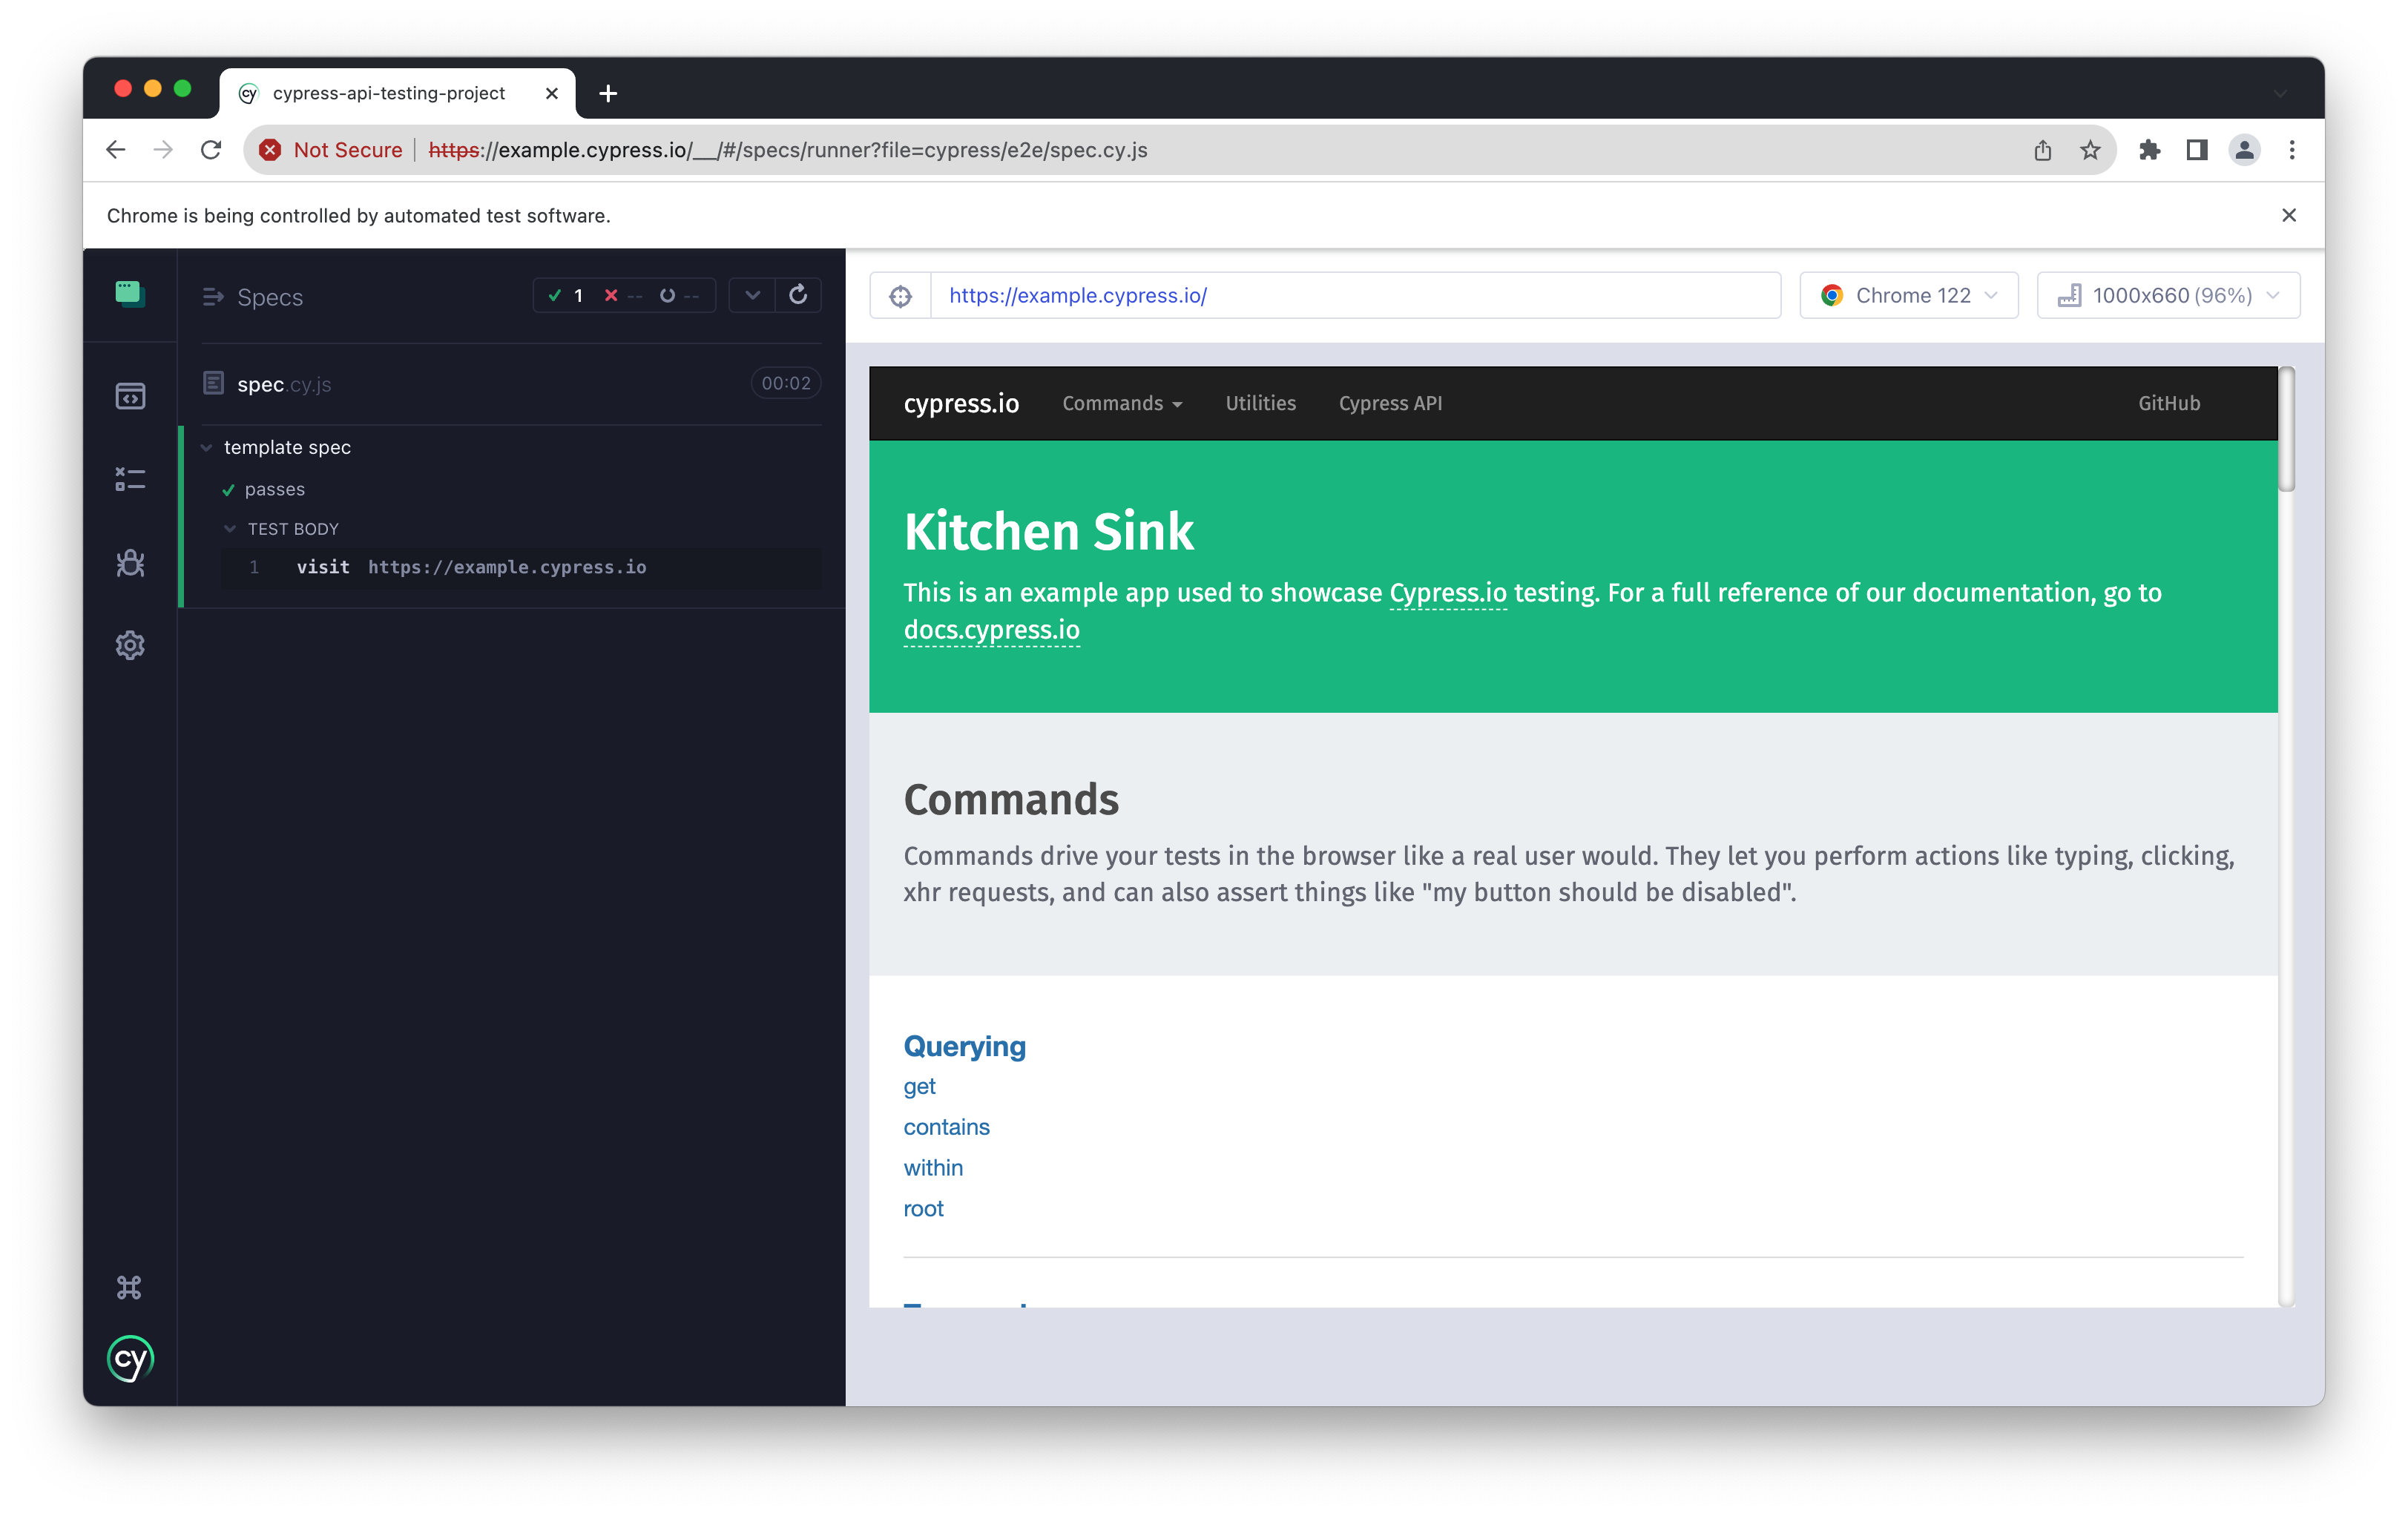This screenshot has width=2408, height=1516.
Task: Click the get link under Querying
Action: pyautogui.click(x=918, y=1086)
